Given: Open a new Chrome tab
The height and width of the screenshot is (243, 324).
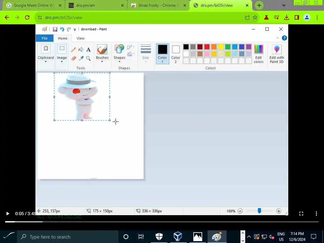Looking at the screenshot, I should pos(259,6).
